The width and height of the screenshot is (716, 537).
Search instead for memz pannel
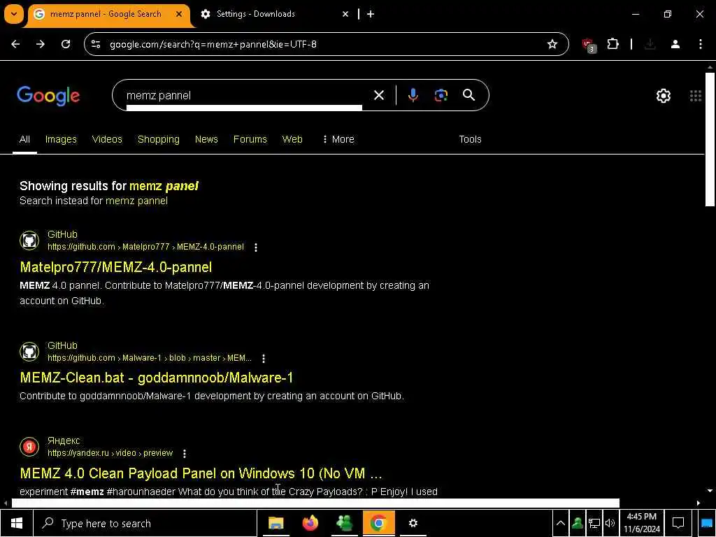(x=136, y=201)
